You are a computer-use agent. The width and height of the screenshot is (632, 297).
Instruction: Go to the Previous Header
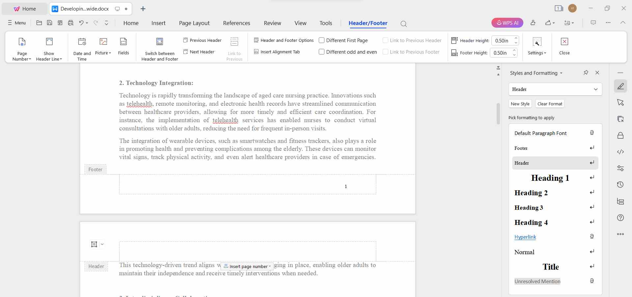pyautogui.click(x=202, y=40)
